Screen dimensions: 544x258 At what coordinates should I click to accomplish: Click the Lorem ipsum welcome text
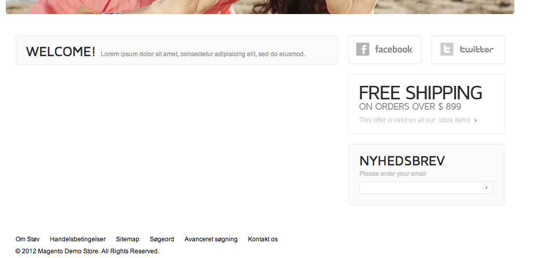pos(203,54)
